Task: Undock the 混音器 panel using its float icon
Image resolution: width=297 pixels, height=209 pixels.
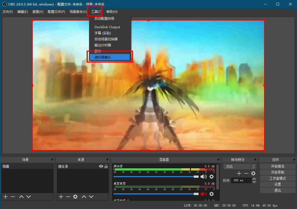Action: [x=218, y=160]
